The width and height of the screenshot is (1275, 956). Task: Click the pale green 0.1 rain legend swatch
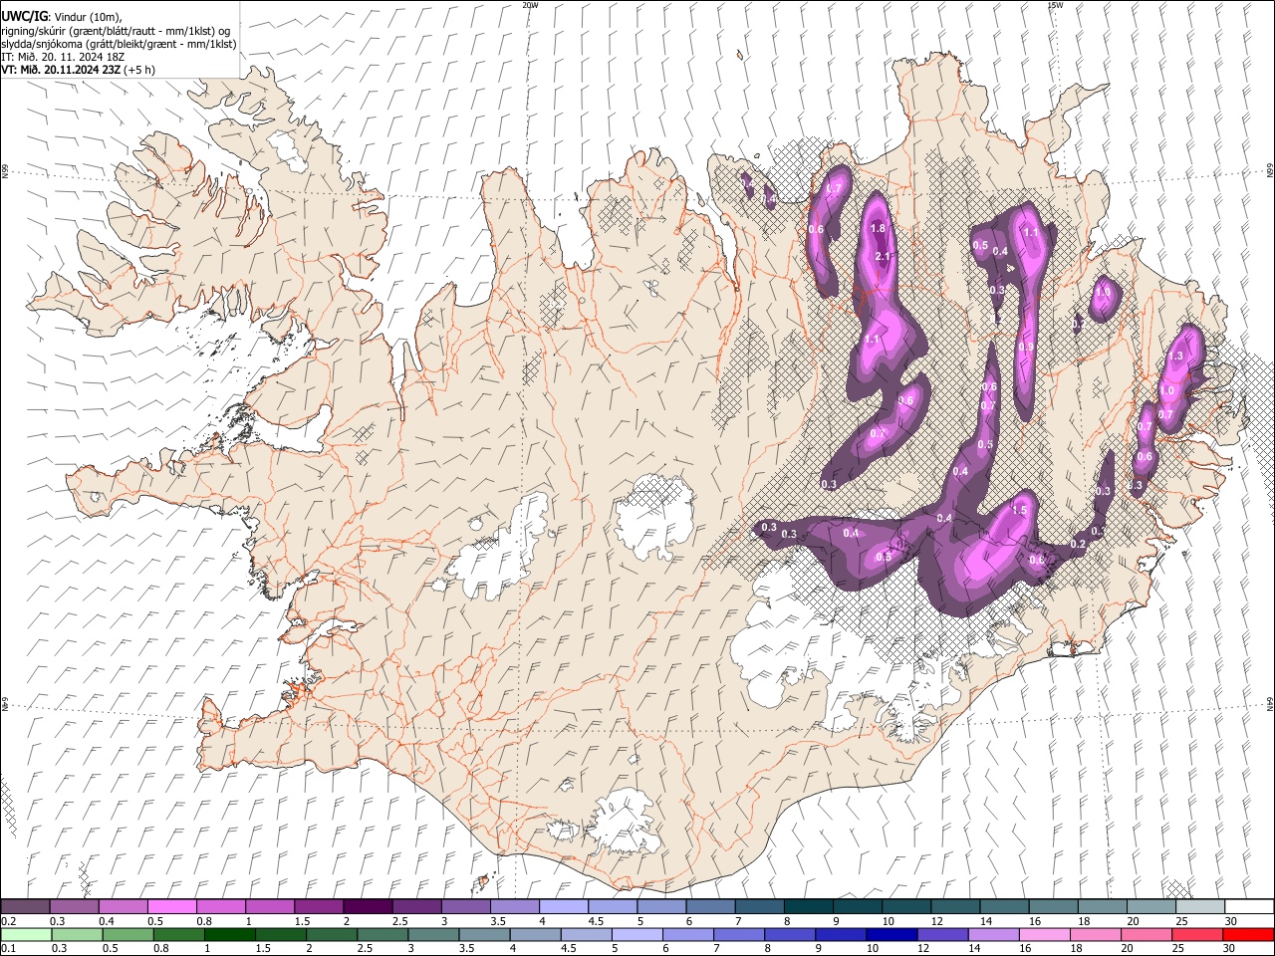[x=25, y=934]
